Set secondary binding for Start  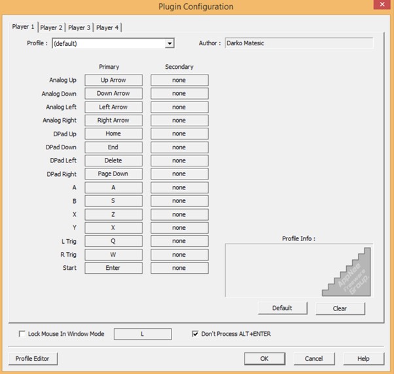coord(179,268)
